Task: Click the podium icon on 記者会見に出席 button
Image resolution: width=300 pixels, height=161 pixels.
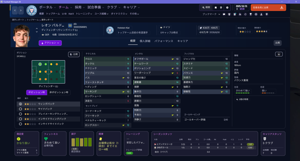Action: pyautogui.click(x=282, y=7)
